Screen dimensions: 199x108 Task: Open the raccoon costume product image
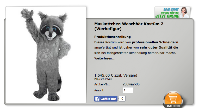(x=46, y=55)
